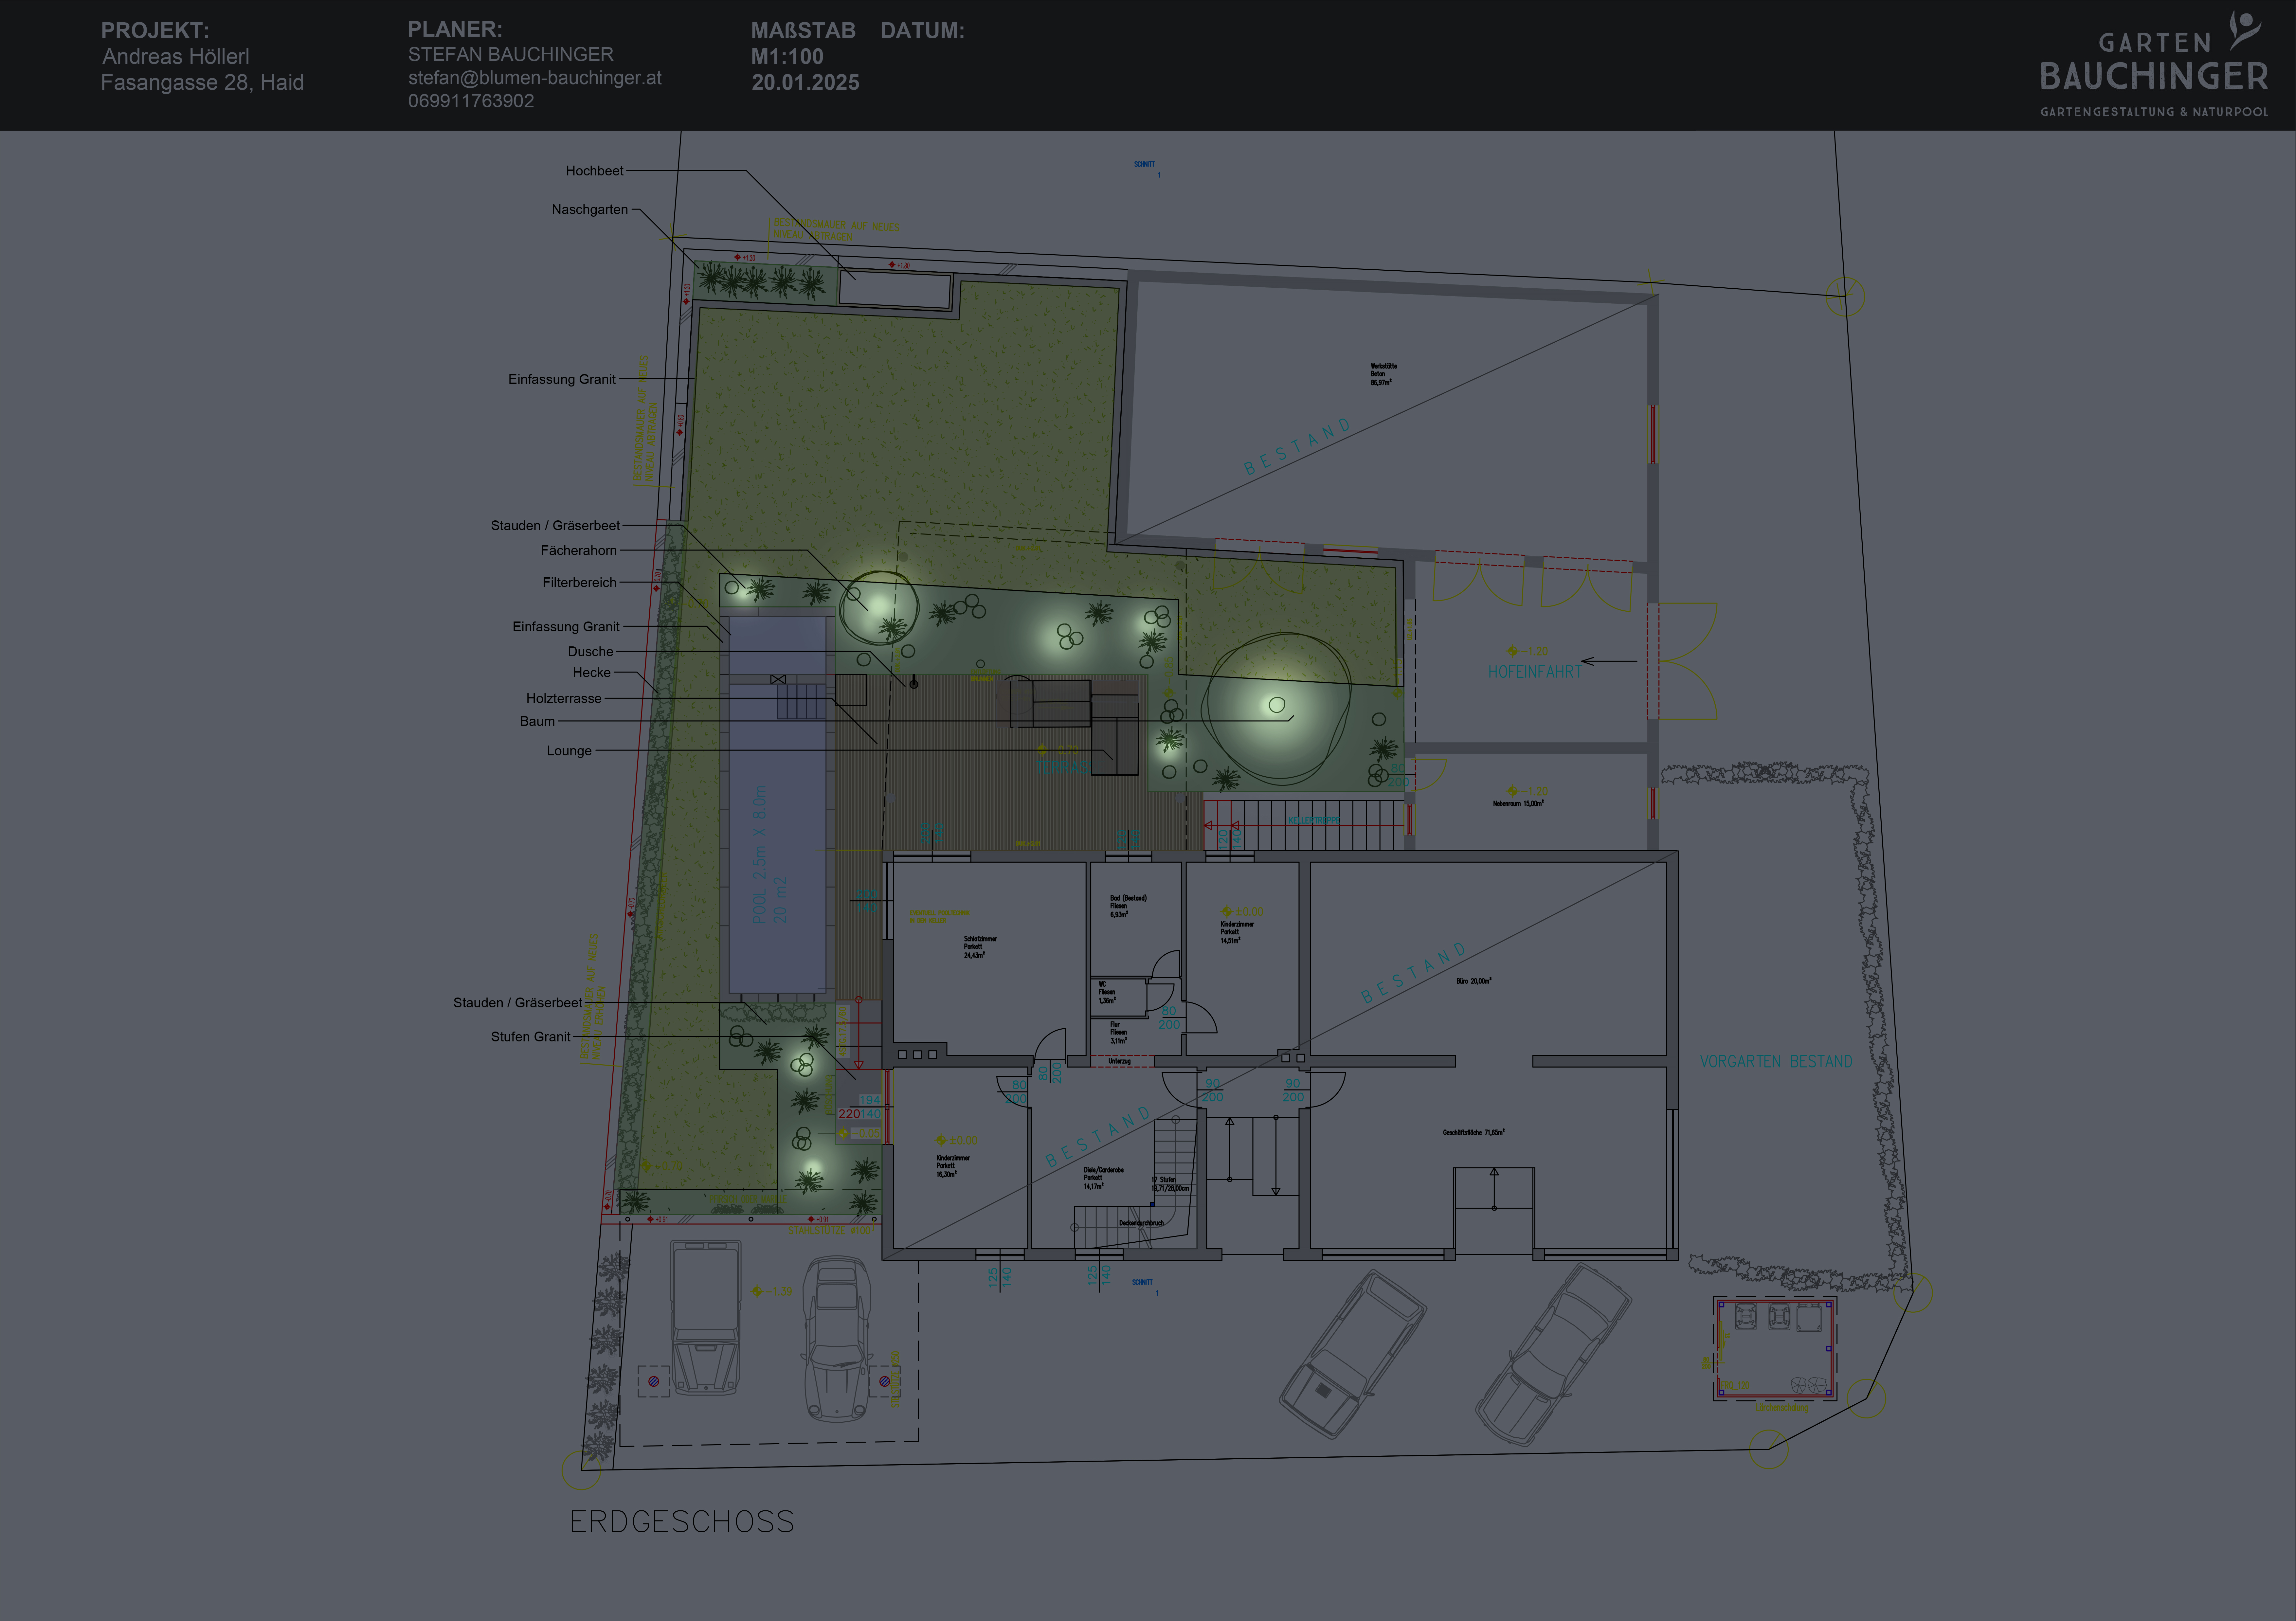Viewport: 2296px width, 1621px height.
Task: Select the date '20.01.2025'
Action: pyautogui.click(x=805, y=83)
